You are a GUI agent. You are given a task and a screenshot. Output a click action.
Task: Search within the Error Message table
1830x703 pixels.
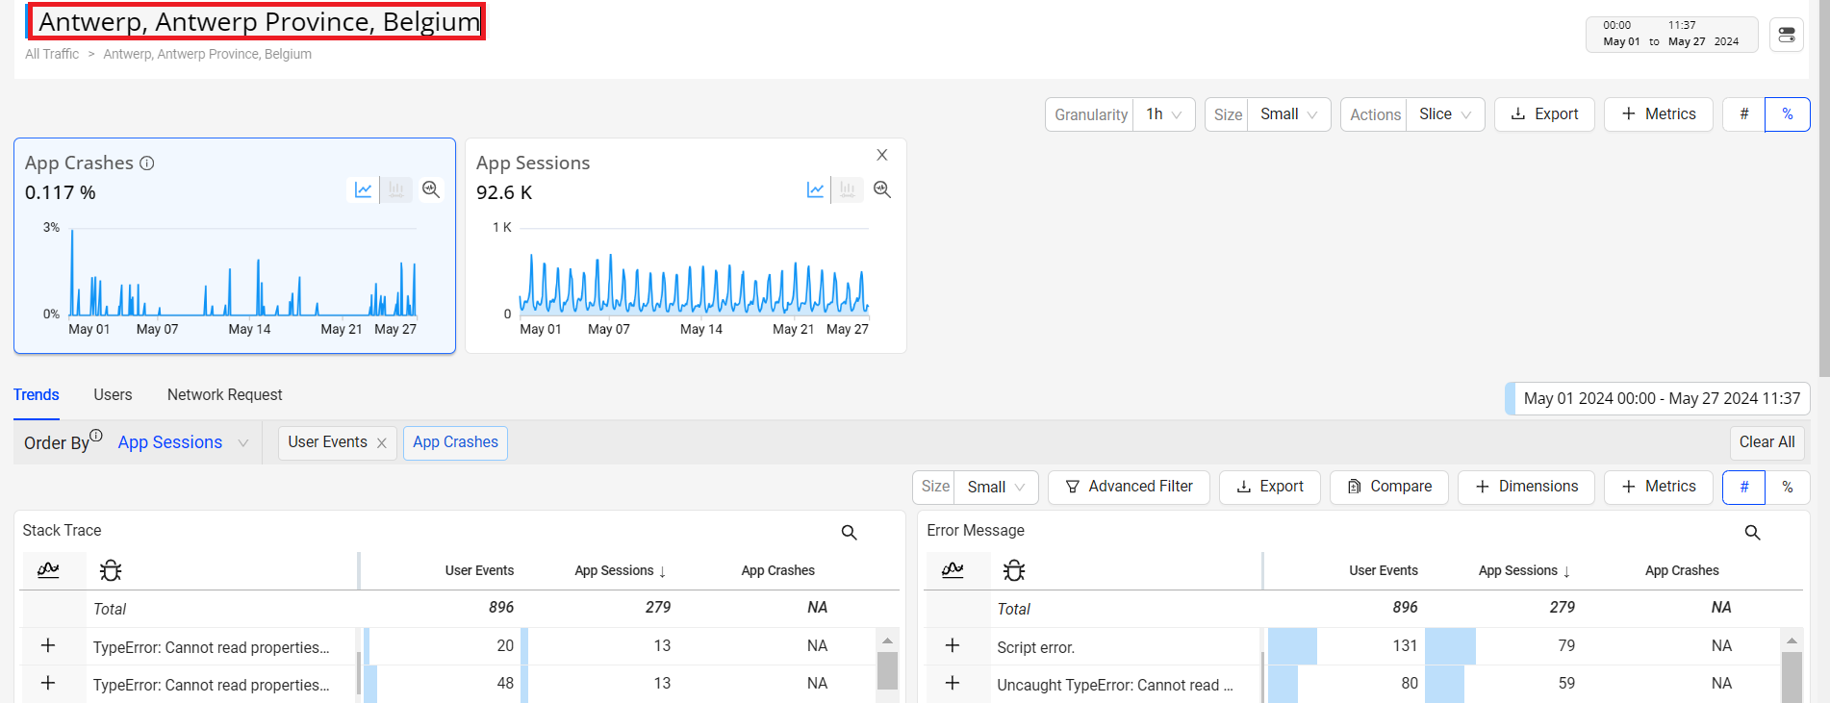pos(1752,533)
